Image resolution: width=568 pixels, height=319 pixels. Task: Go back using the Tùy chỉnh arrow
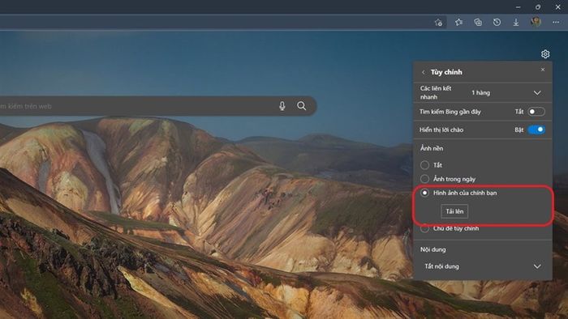click(x=423, y=72)
